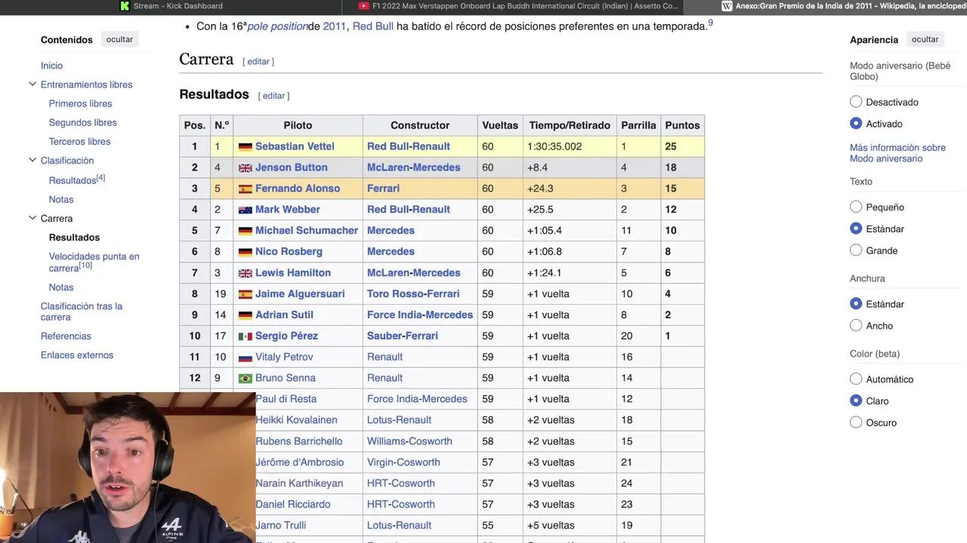The image size is (967, 543).
Task: Open Michael Schumacher driver page
Action: [307, 230]
